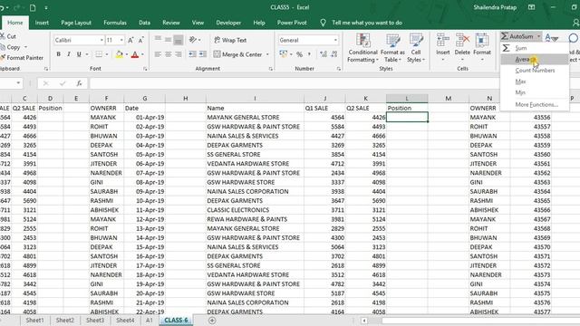Open Number format dialog launcher

[x=338, y=69]
